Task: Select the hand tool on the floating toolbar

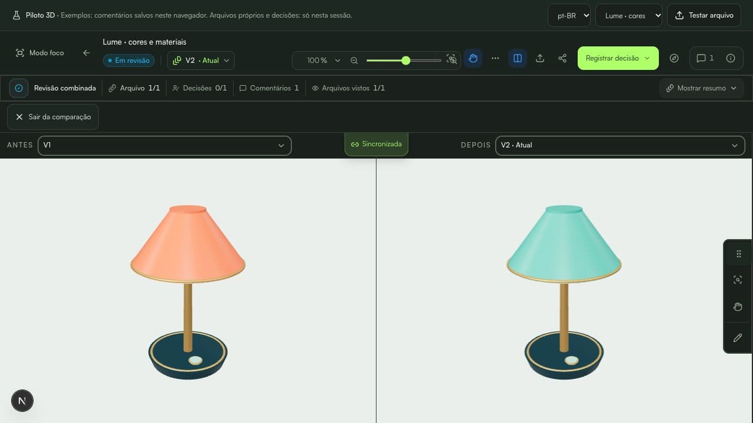Action: click(738, 307)
